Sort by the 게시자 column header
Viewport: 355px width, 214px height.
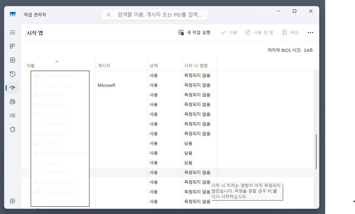pos(104,66)
